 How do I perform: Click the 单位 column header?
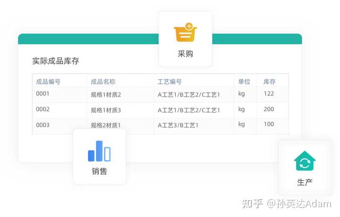(x=244, y=82)
